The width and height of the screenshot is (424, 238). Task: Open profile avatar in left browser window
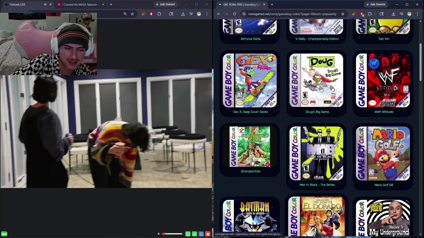click(x=199, y=14)
